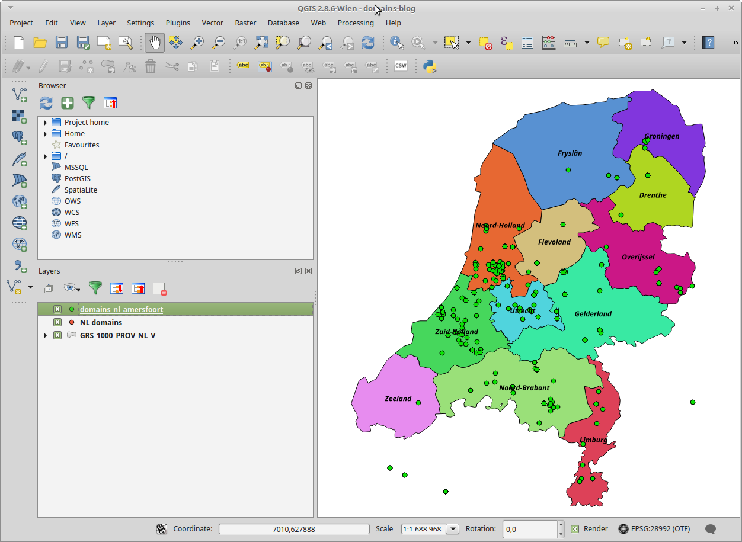Open the field calculator abacus icon
The image size is (742, 542).
coord(549,43)
